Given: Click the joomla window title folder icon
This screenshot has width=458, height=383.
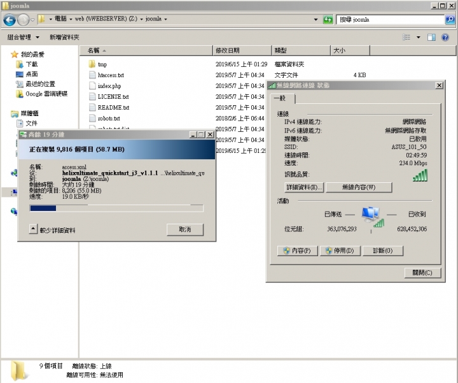Looking at the screenshot, I should (5, 5).
